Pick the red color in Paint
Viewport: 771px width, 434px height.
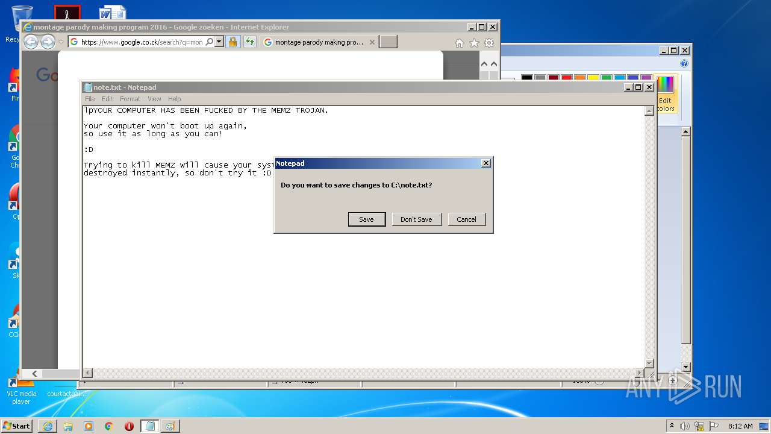(x=567, y=78)
